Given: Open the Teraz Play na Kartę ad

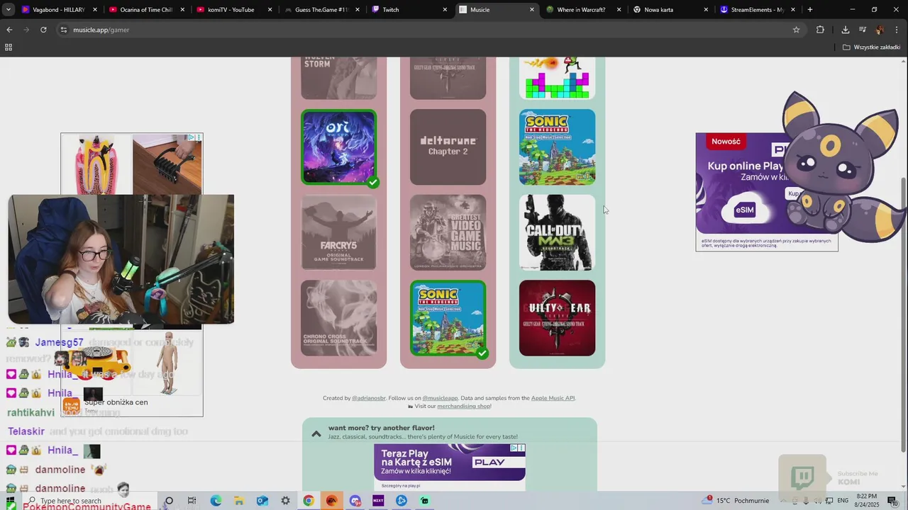Looking at the screenshot, I should click(450, 467).
